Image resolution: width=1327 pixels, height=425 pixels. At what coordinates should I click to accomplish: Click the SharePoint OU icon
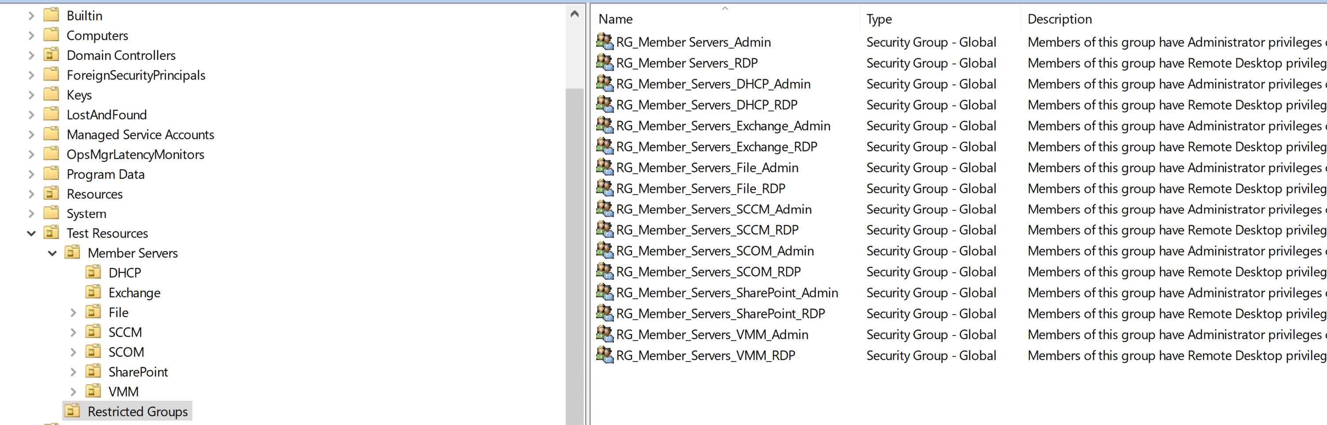pos(93,372)
